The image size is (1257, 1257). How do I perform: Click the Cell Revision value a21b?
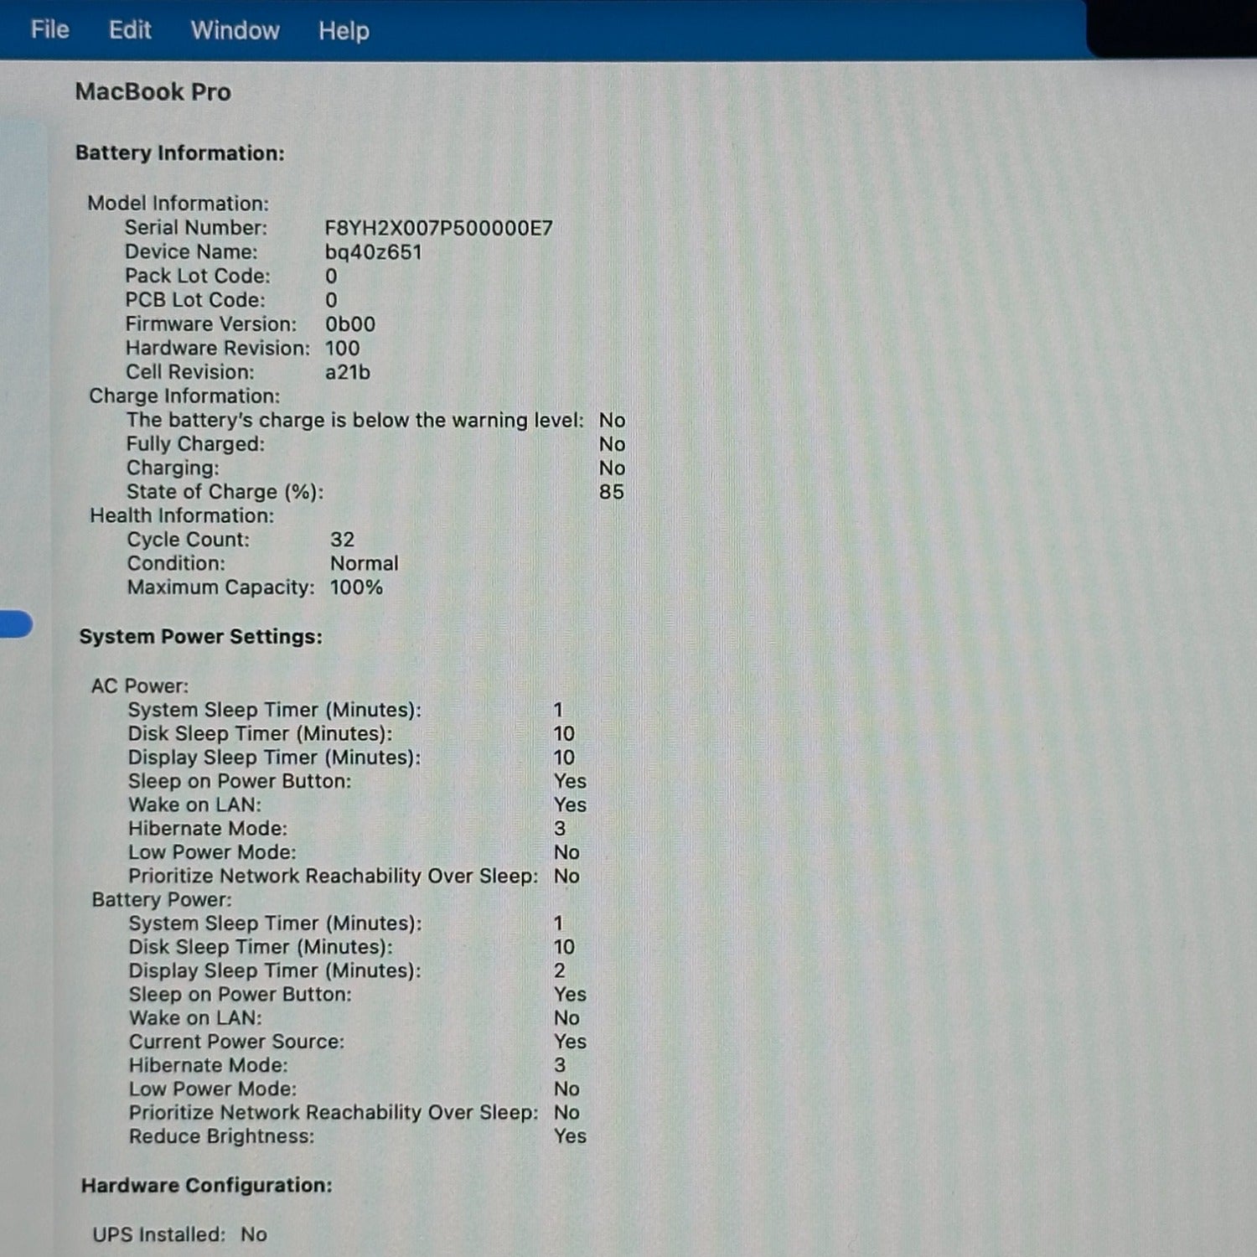pyautogui.click(x=347, y=372)
